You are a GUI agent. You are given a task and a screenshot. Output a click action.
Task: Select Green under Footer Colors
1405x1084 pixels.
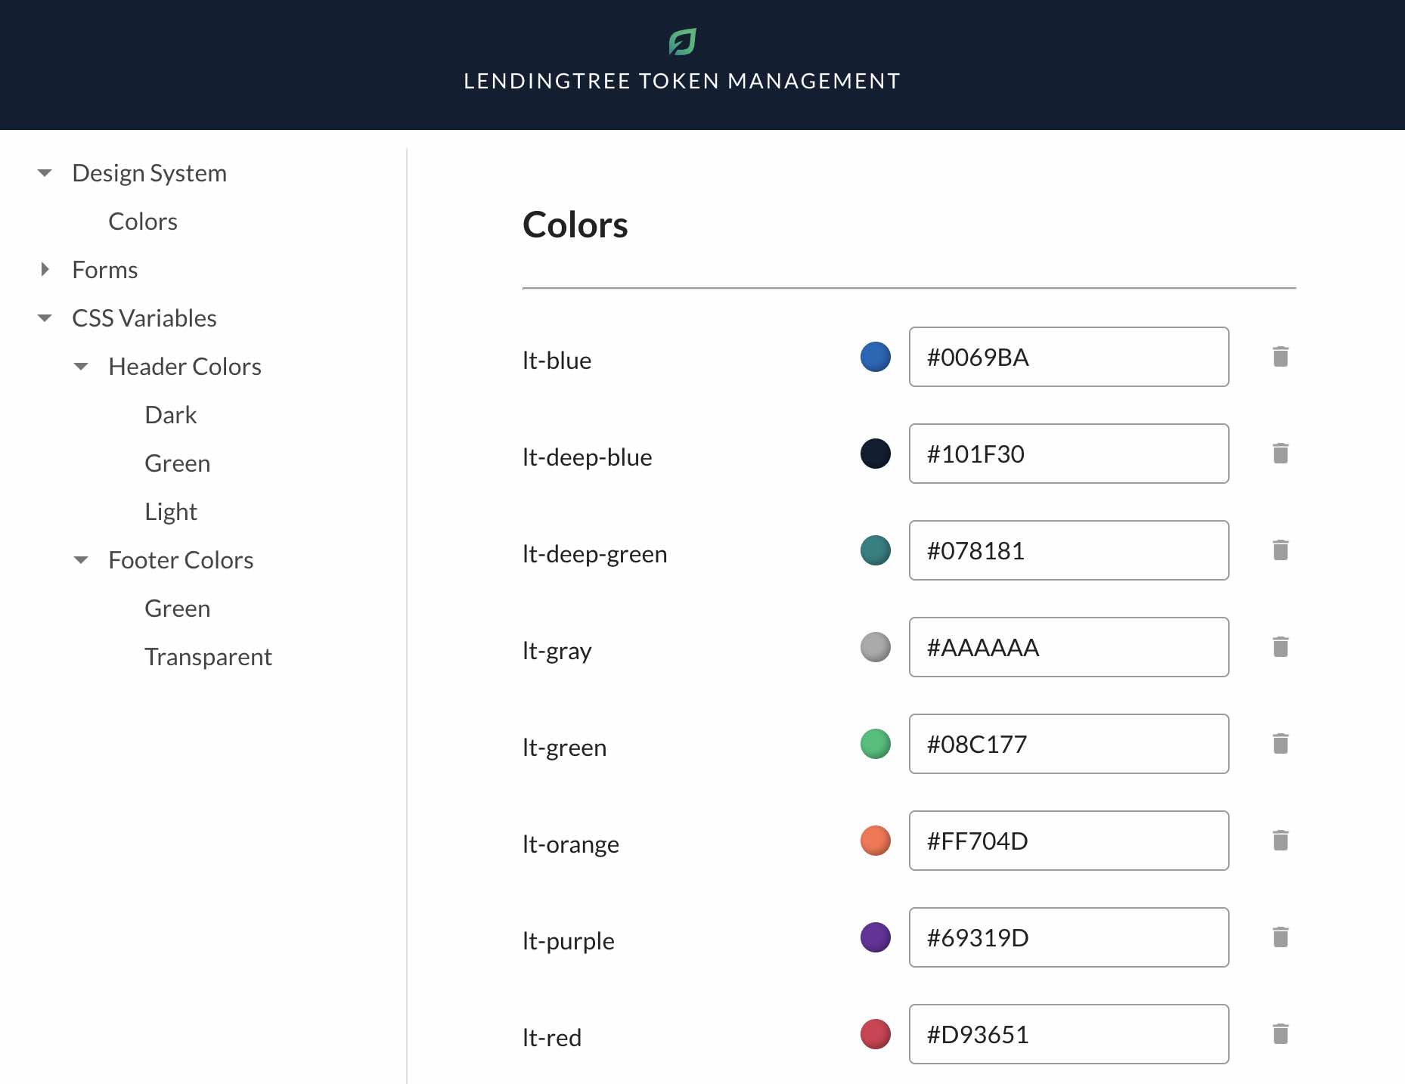(x=178, y=609)
